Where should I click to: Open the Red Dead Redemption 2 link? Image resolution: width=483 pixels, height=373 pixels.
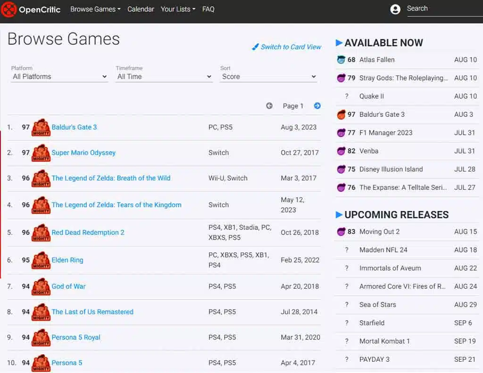point(88,232)
